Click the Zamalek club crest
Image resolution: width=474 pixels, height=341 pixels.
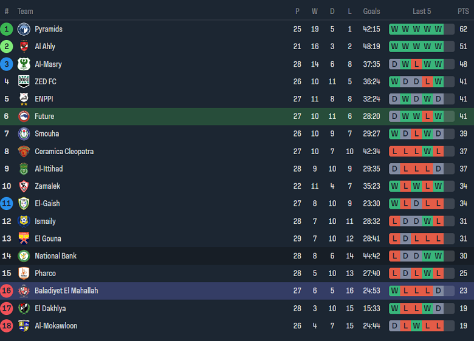click(24, 186)
